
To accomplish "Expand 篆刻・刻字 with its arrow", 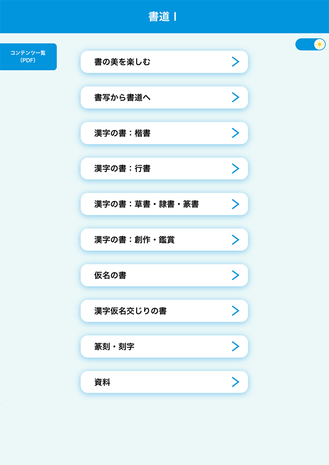I will [x=235, y=346].
